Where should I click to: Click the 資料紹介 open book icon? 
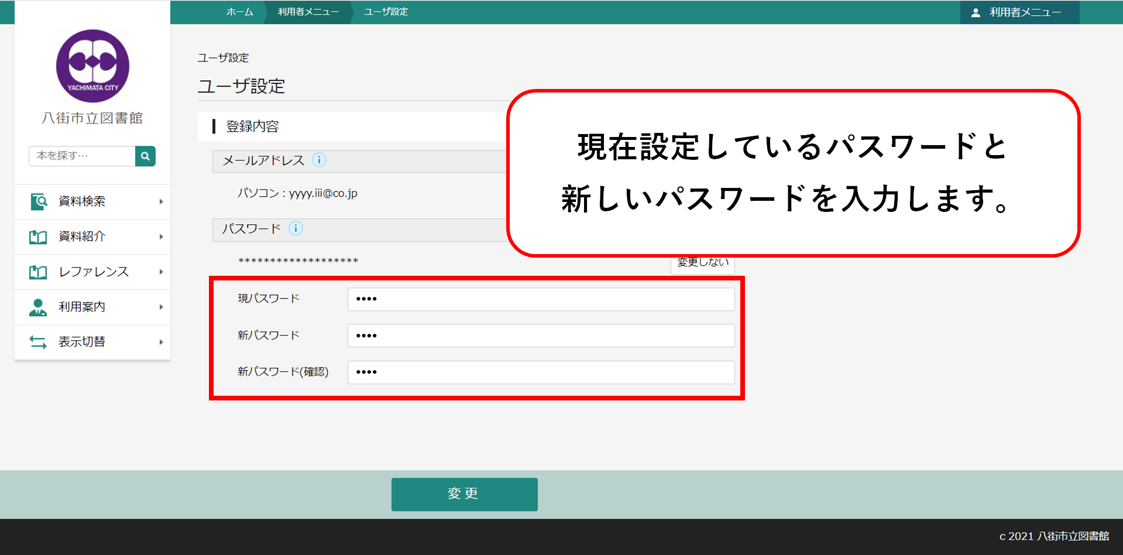(x=38, y=237)
